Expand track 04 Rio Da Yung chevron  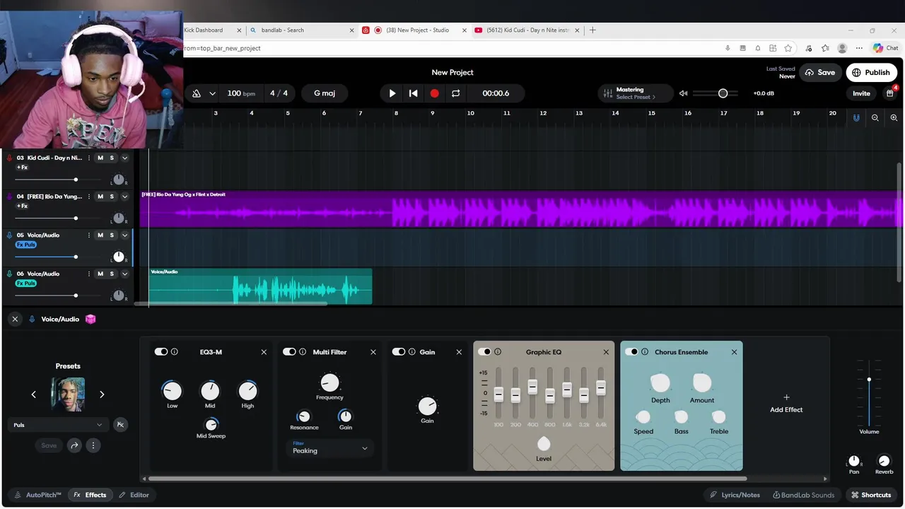tap(124, 197)
